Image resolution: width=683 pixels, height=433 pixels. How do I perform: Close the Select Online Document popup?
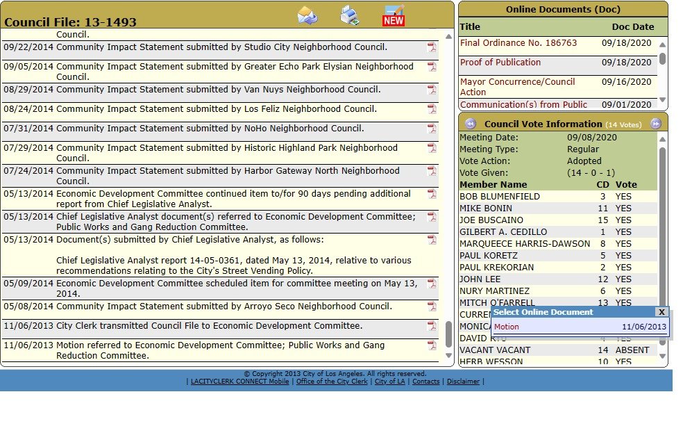662,313
